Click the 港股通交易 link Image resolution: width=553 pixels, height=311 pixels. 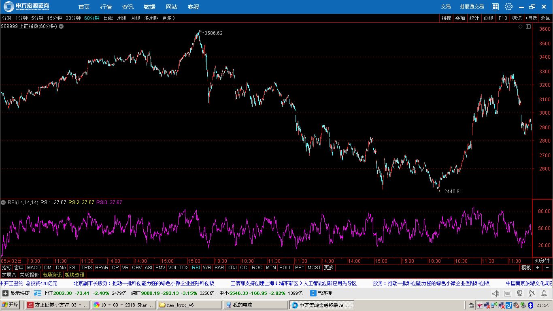[x=472, y=6]
